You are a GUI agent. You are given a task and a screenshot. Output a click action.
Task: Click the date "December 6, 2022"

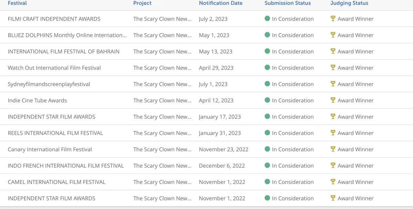coord(222,166)
